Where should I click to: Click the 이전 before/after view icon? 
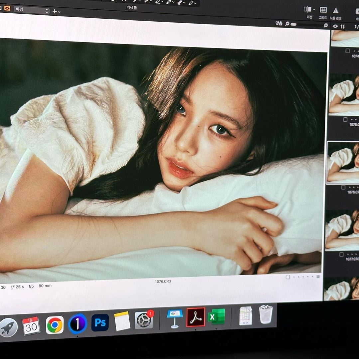308,10
